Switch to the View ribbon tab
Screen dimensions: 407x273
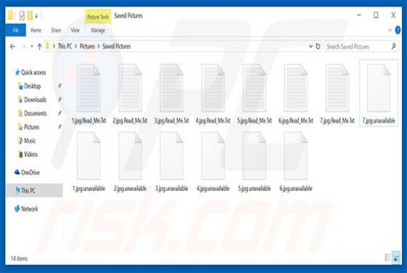(75, 30)
